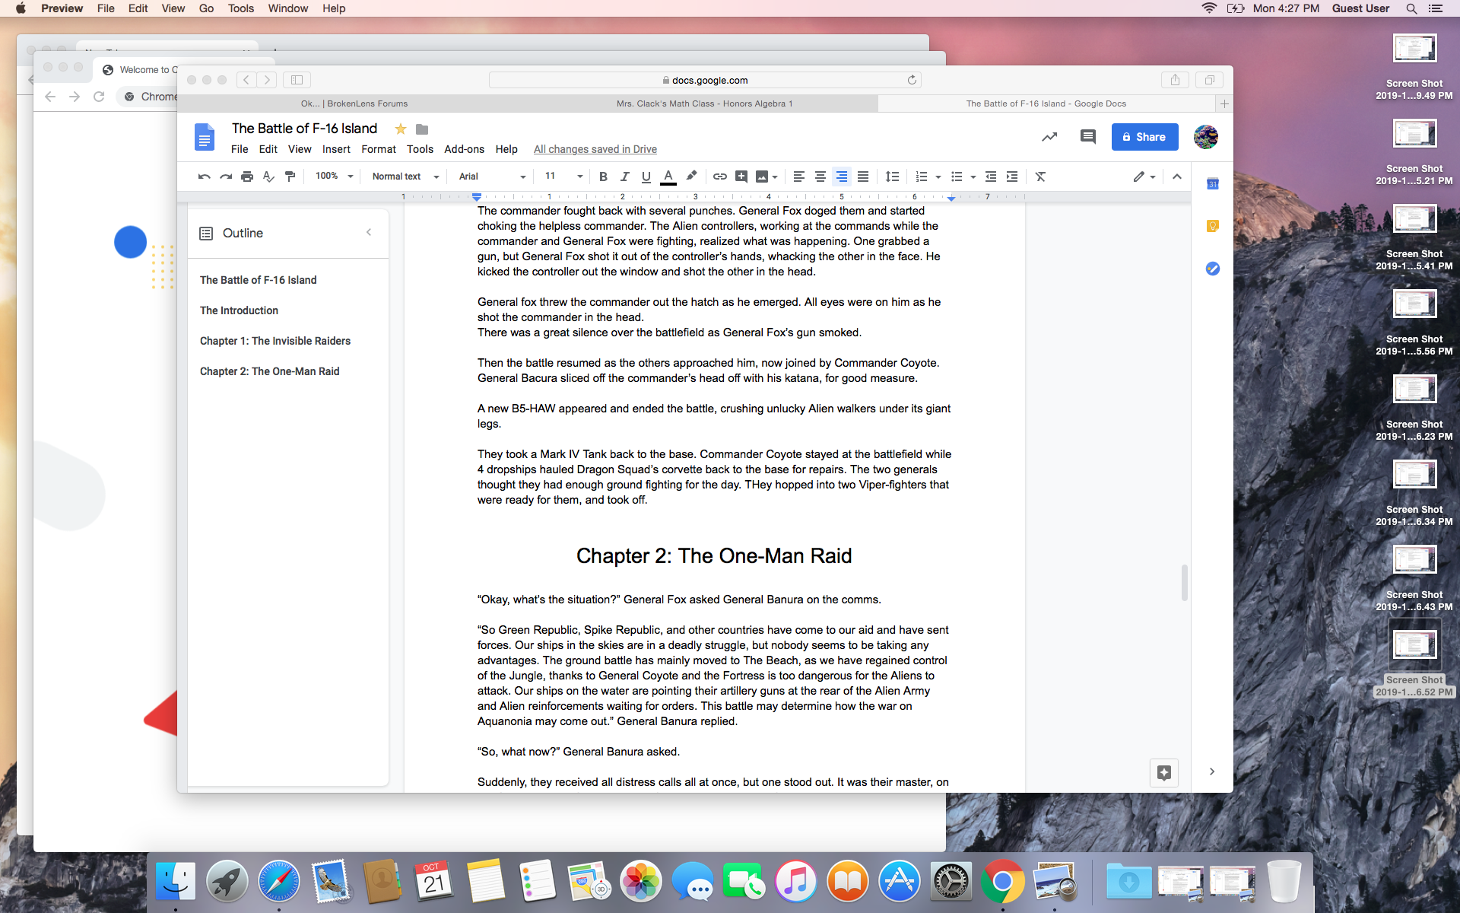Image resolution: width=1460 pixels, height=913 pixels.
Task: Open the text color picker
Action: coord(668,177)
